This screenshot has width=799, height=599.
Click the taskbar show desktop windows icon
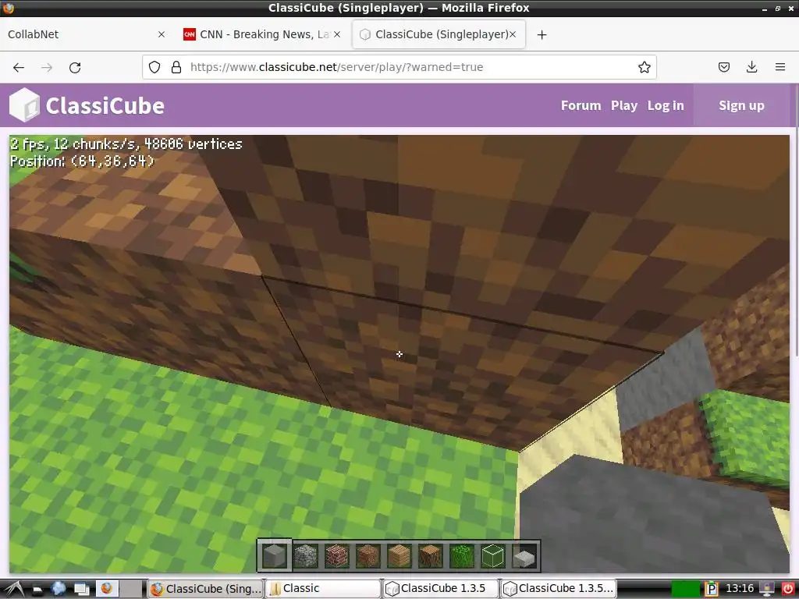click(x=81, y=589)
